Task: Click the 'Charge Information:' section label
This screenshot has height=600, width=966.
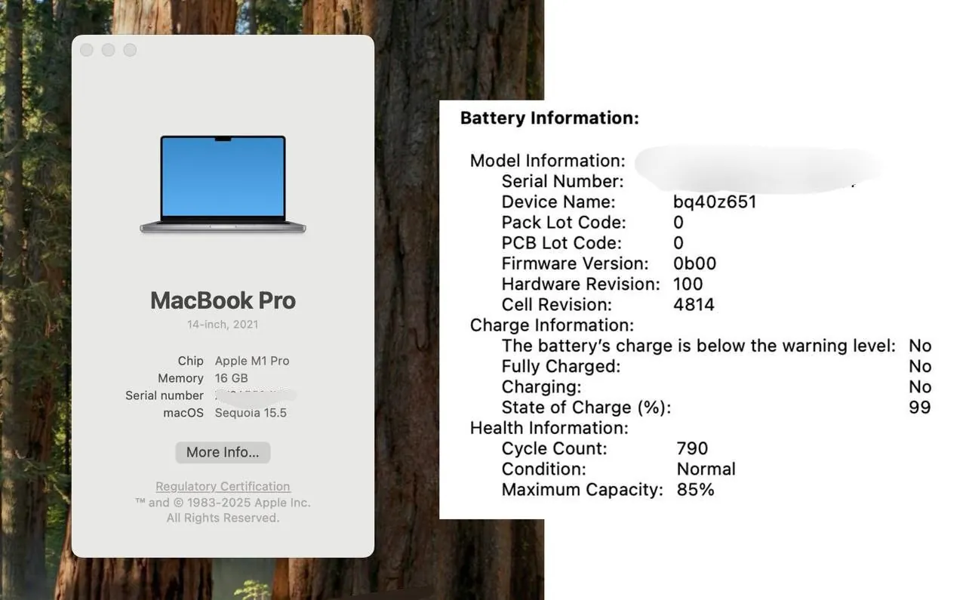Action: click(x=552, y=325)
